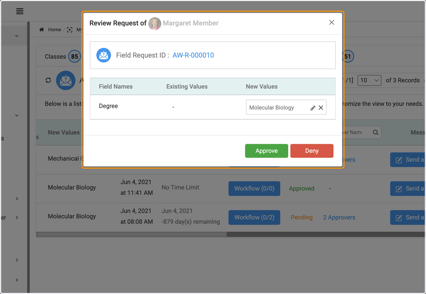
Task: Open Workflow (0/0) button
Action: (x=254, y=189)
